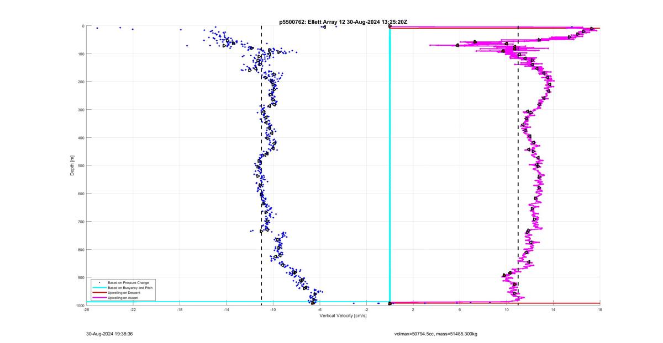Click the magenta line sample in the legend
This screenshot has width=663, height=343.
pyautogui.click(x=99, y=298)
